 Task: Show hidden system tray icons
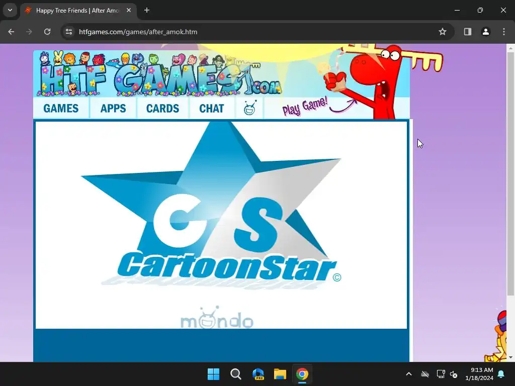point(409,374)
